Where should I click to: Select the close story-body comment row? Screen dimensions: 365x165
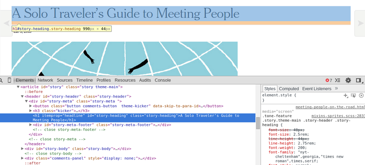click(x=53, y=154)
